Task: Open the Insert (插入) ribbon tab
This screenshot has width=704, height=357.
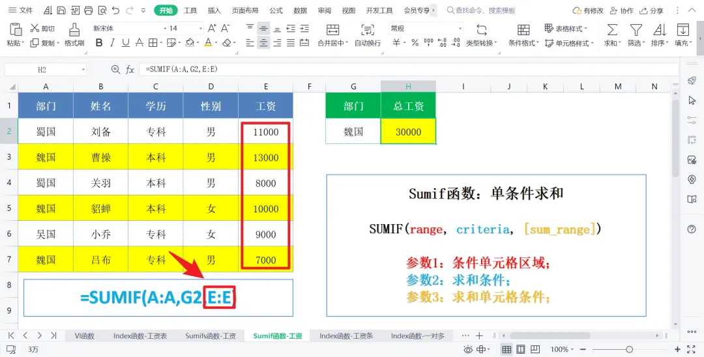Action: (214, 10)
